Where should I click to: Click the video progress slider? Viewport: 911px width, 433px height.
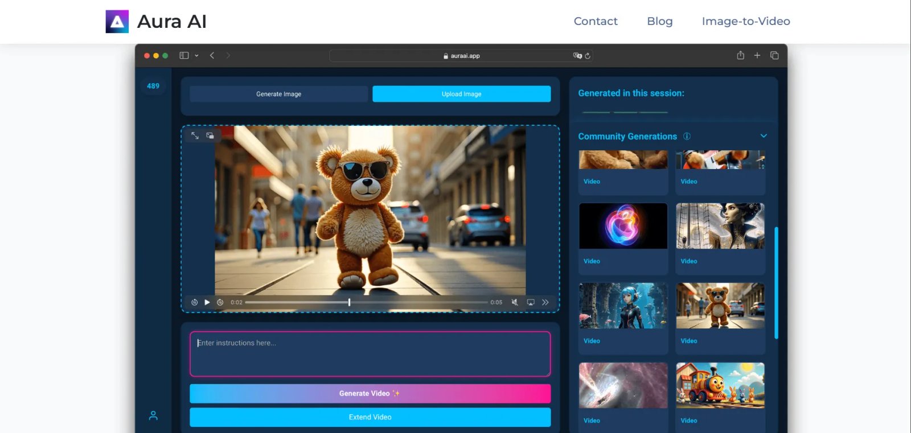click(366, 302)
